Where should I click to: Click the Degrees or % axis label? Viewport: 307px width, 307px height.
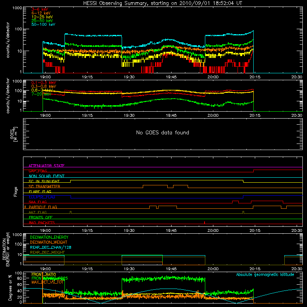(x=10, y=287)
